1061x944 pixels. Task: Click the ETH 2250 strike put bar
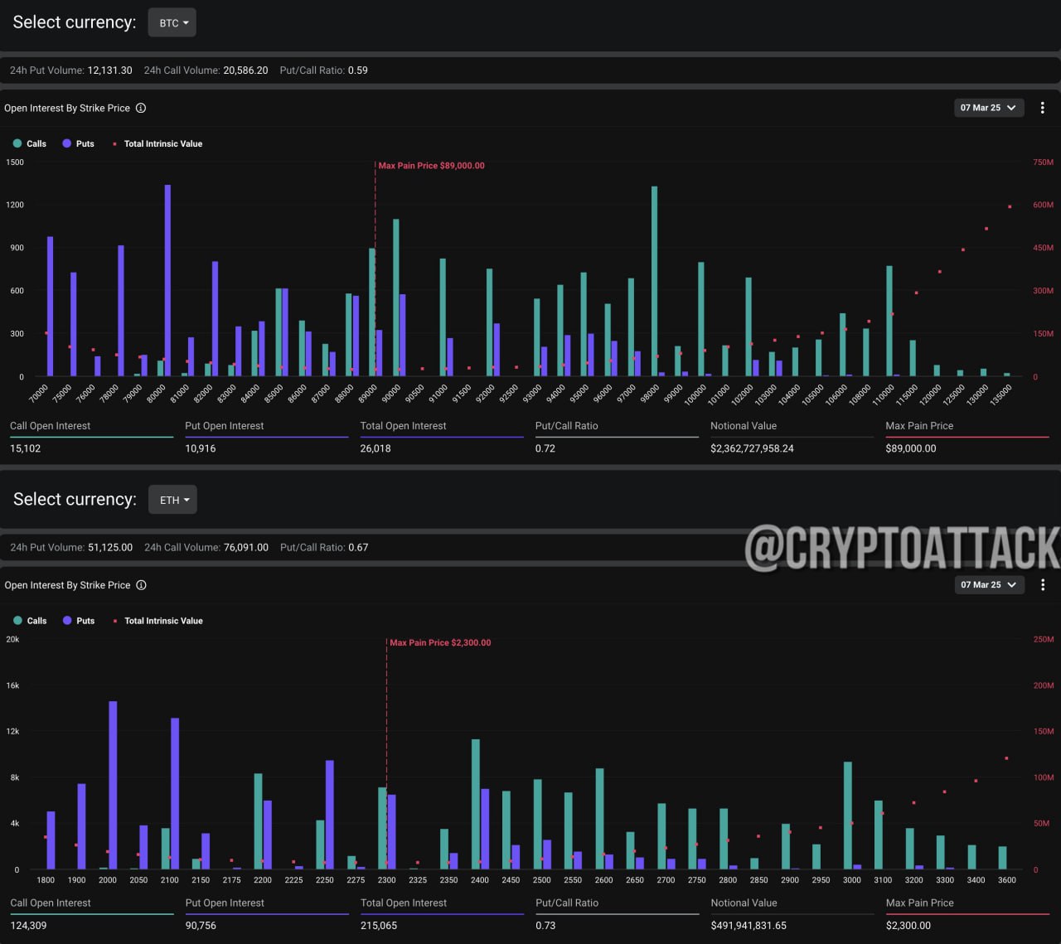(x=330, y=815)
